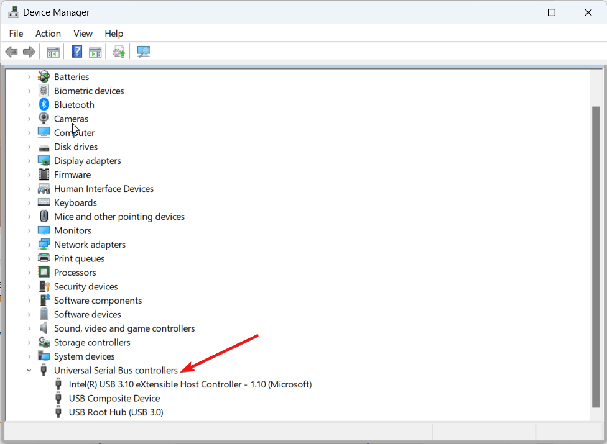
Task: Toggle the console tree pane icon
Action: pos(53,52)
